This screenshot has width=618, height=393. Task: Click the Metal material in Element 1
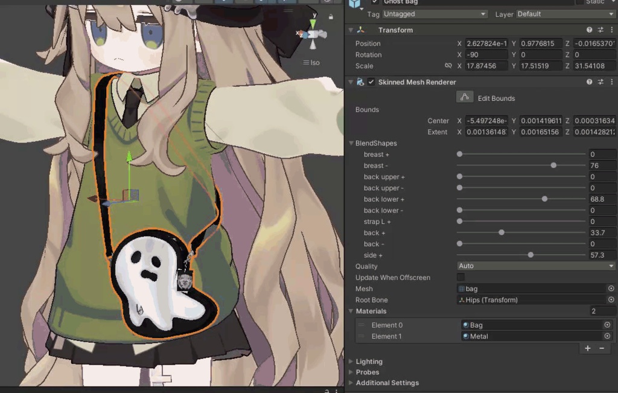tap(532, 336)
